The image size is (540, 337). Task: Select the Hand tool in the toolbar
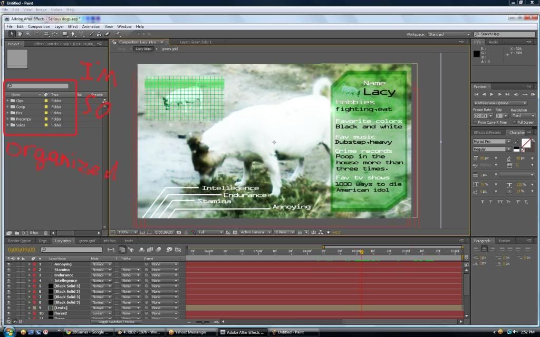[x=20, y=34]
